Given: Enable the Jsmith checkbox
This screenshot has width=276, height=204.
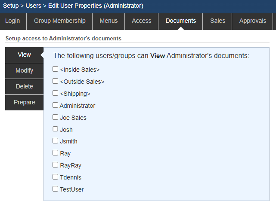Looking at the screenshot, I should click(55, 141).
